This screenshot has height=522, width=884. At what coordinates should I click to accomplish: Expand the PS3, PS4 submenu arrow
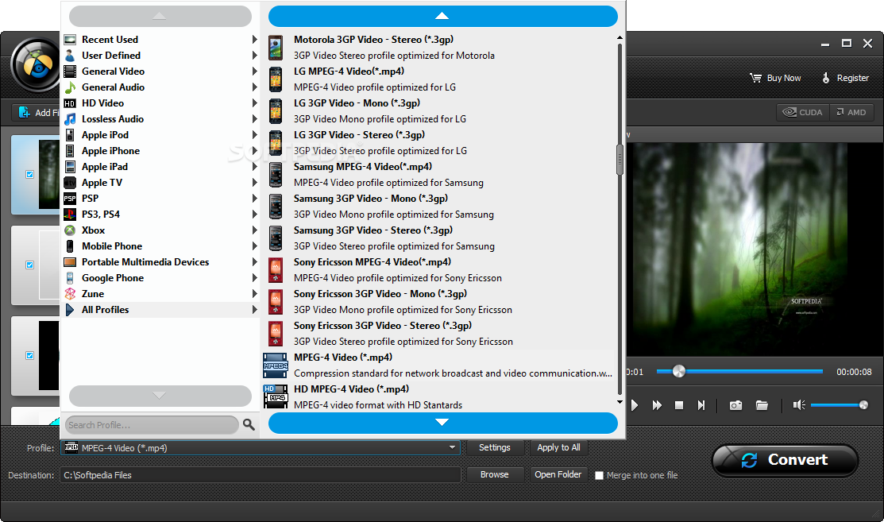click(x=255, y=215)
